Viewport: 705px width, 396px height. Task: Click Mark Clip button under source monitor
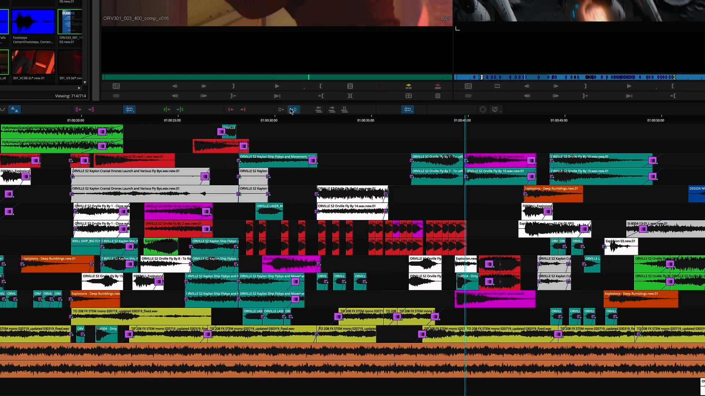(x=350, y=86)
